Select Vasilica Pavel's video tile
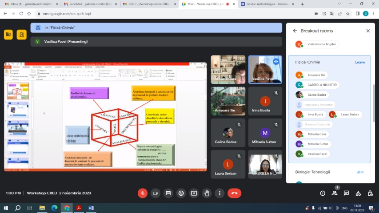The width and height of the screenshot is (379, 213). point(265,69)
